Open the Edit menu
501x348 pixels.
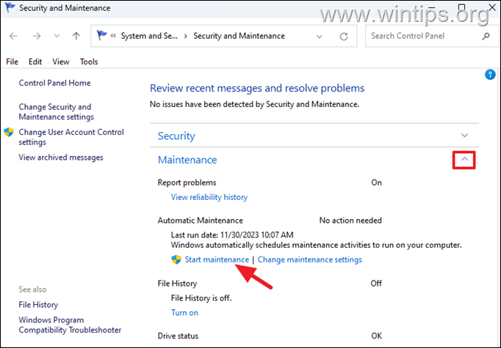click(35, 62)
